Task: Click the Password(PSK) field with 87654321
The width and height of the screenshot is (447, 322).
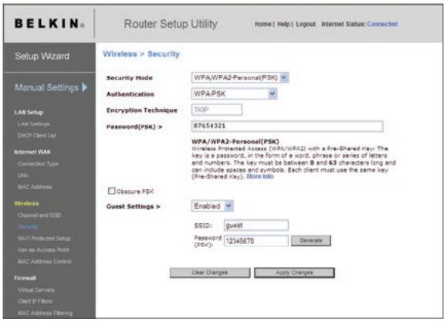Action: click(287, 126)
